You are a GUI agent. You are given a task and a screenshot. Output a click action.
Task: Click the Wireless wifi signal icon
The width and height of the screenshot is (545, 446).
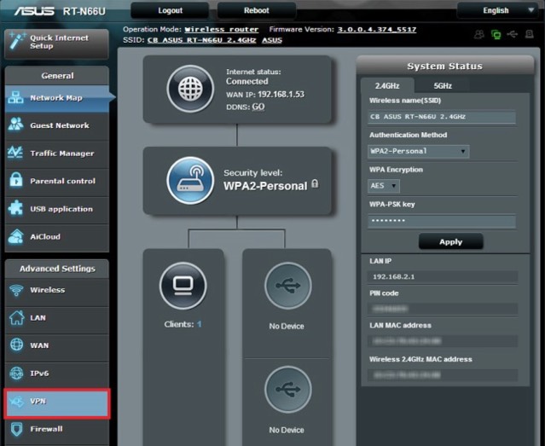click(16, 290)
